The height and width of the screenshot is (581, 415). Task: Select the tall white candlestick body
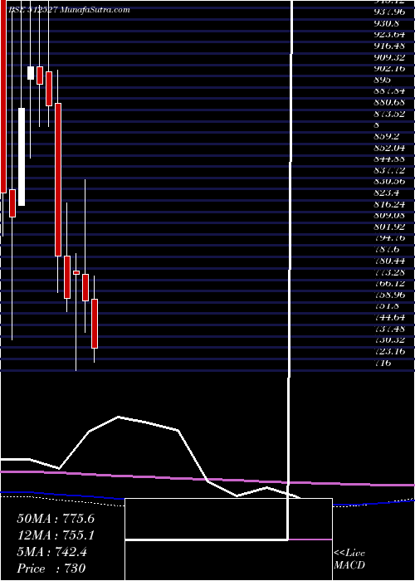(x=22, y=157)
